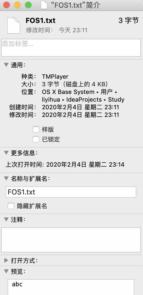143x295 pixels.
Task: Click inside the empty comments text box
Action: pos(71,240)
